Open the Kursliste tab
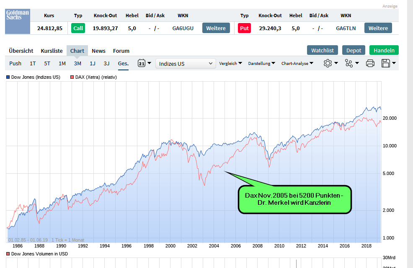Screen dimensions: 413x268 [52, 51]
